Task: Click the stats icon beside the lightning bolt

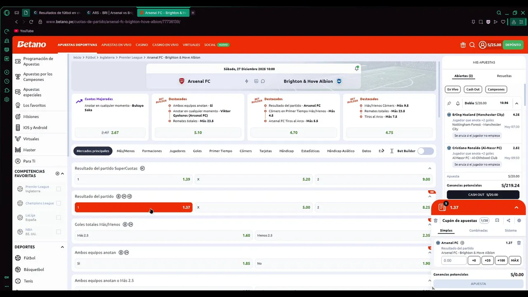Action: click(256, 81)
